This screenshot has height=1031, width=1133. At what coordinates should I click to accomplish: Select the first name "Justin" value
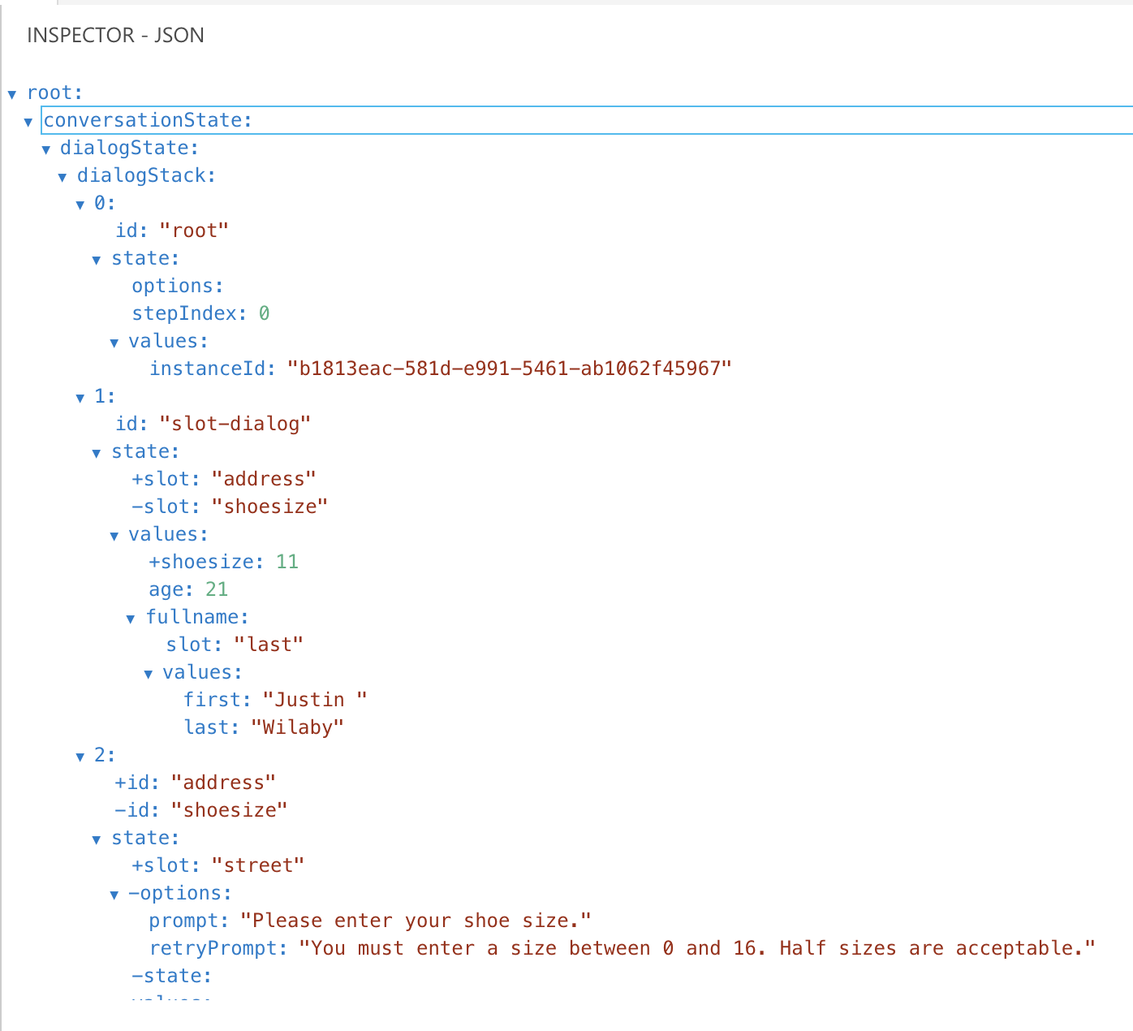click(x=315, y=699)
